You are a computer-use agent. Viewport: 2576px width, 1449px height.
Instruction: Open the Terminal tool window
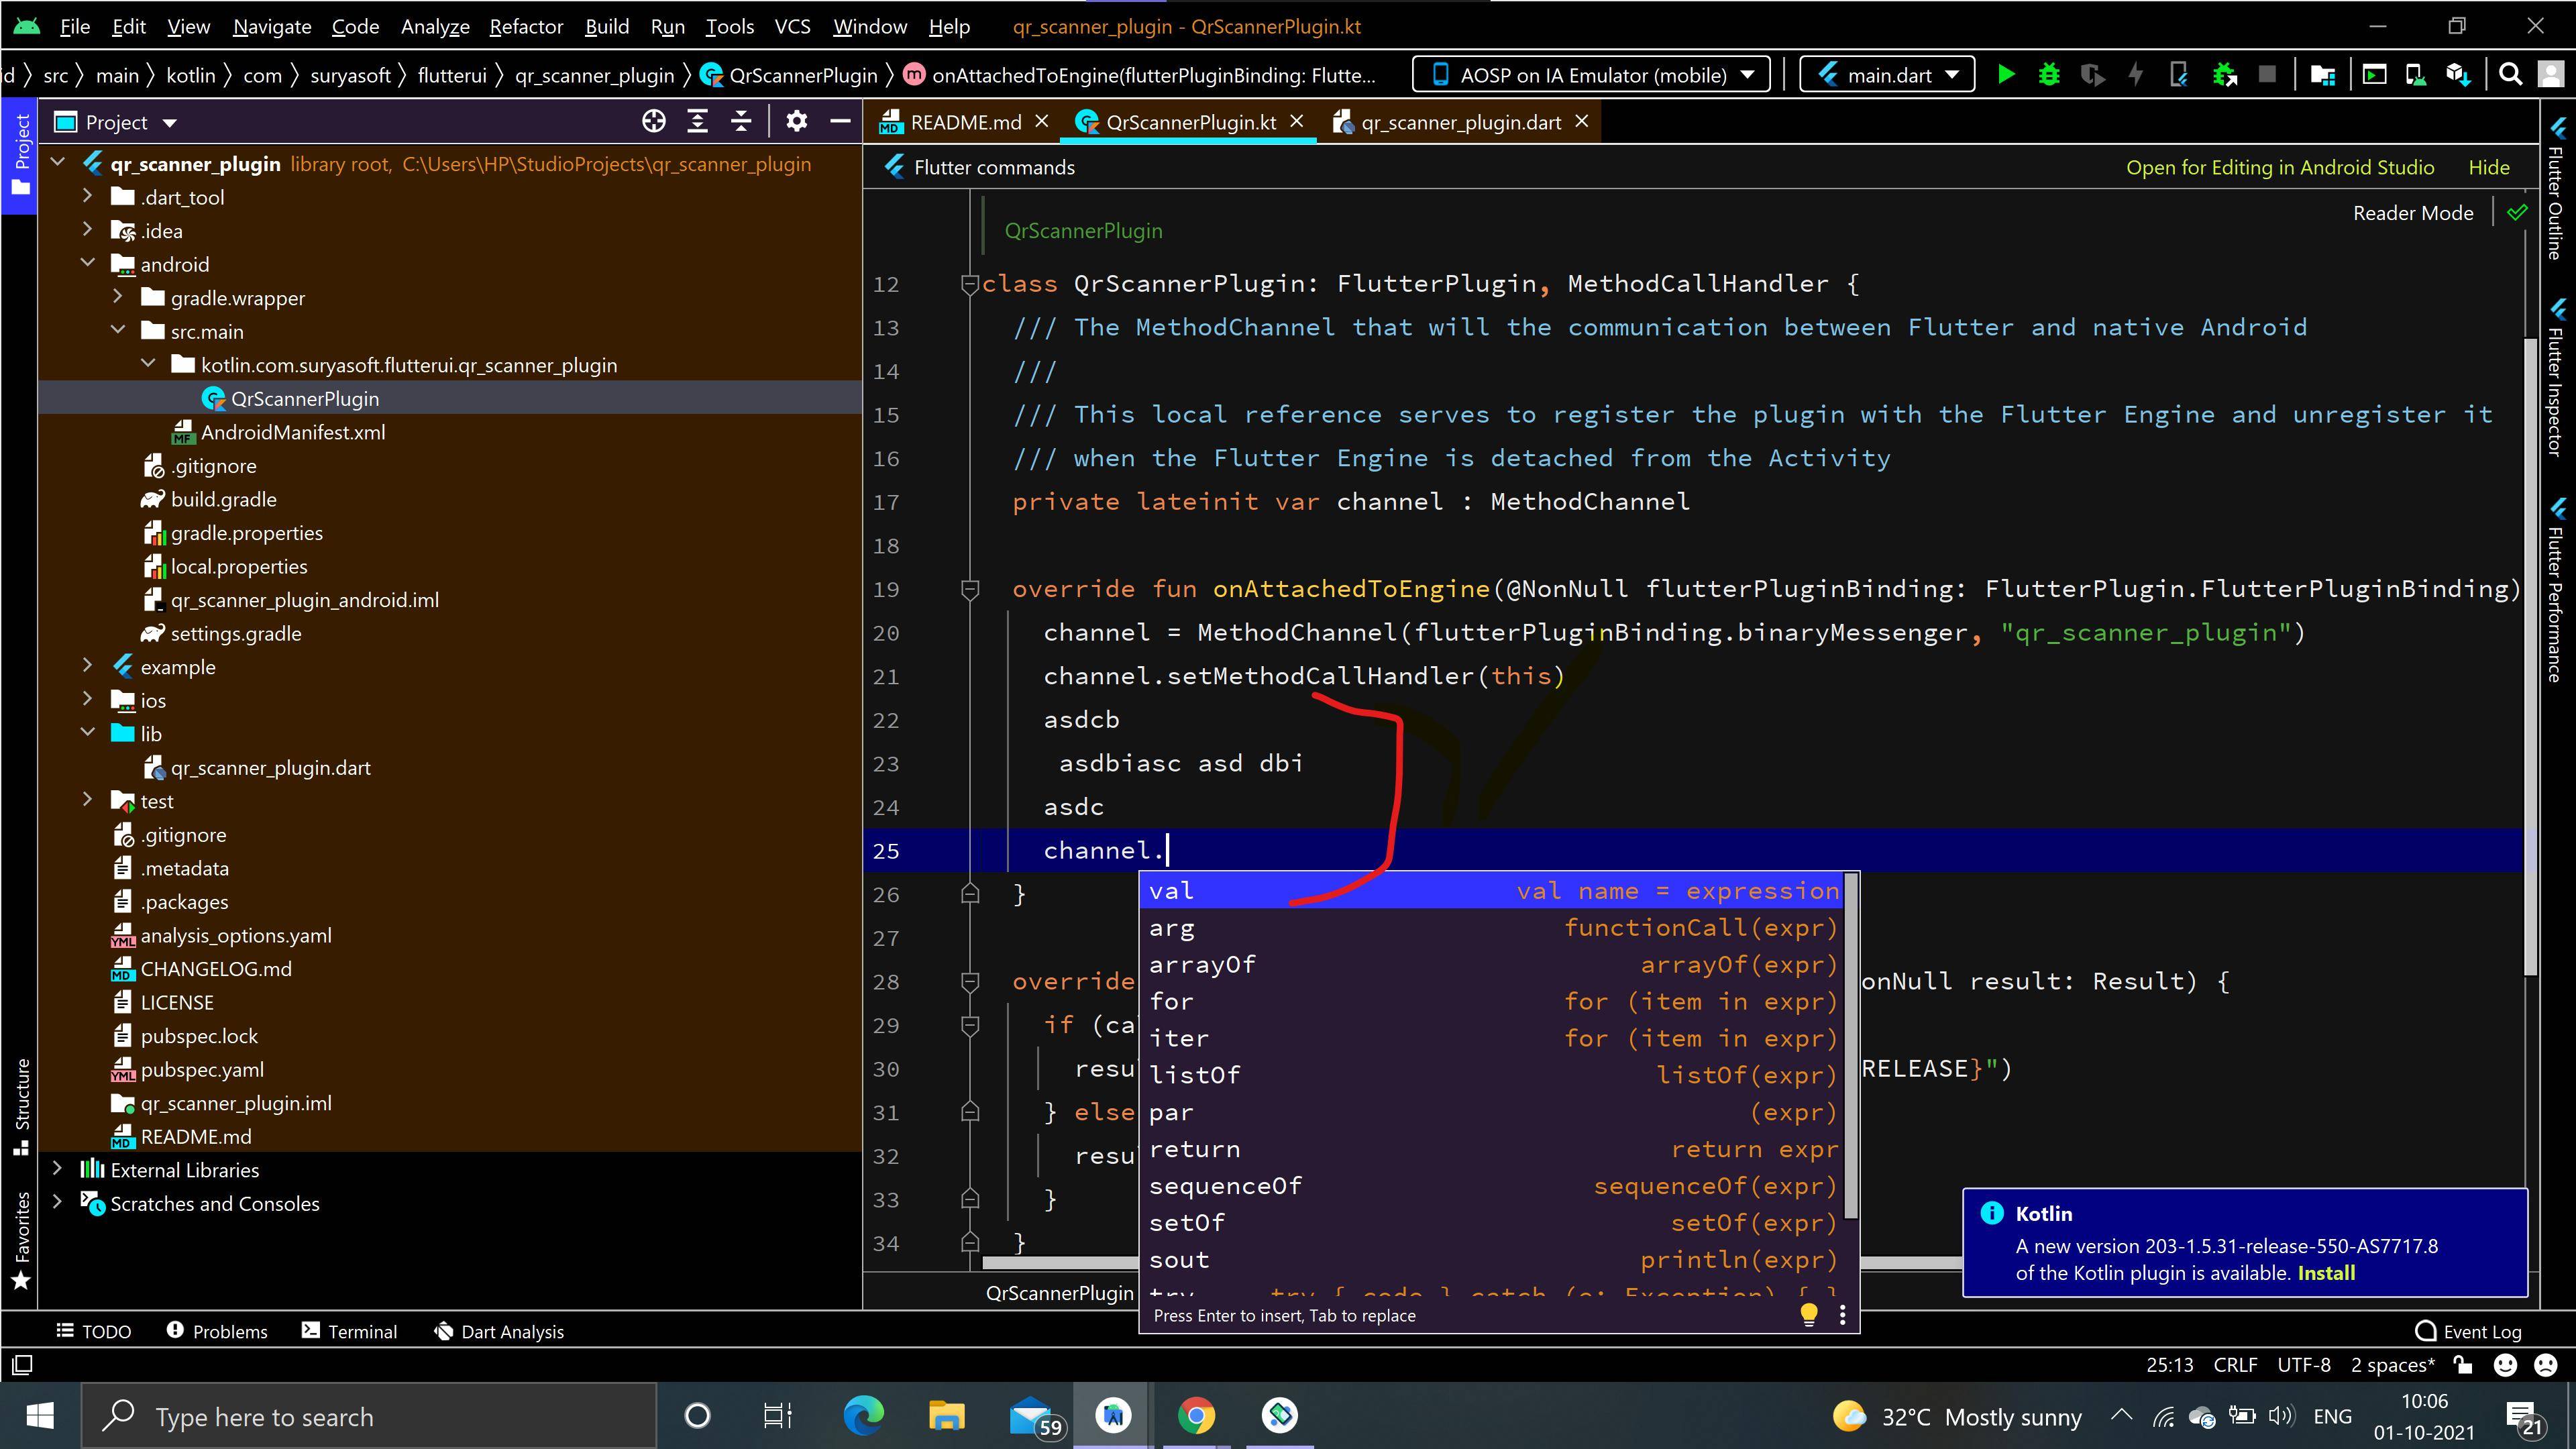349,1331
